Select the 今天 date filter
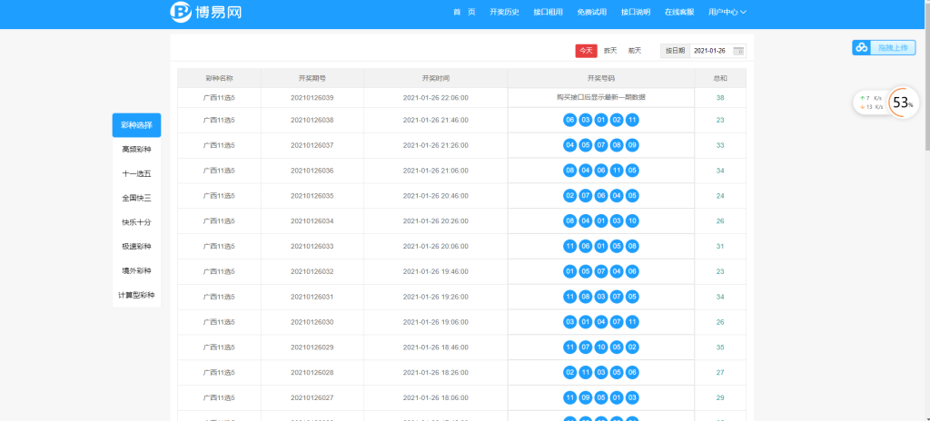Image resolution: width=930 pixels, height=421 pixels. coord(585,51)
